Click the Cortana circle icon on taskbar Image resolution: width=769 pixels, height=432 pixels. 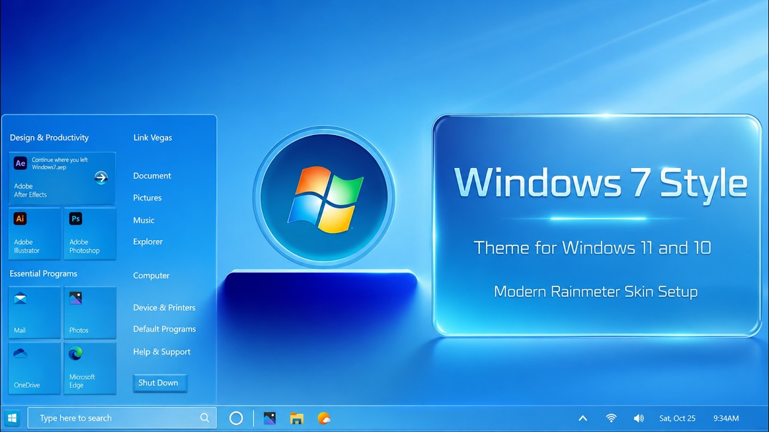tap(236, 418)
